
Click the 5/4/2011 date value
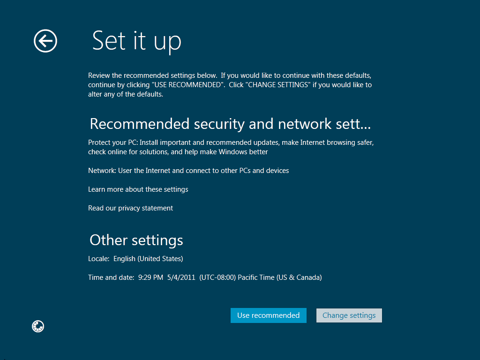pyautogui.click(x=181, y=277)
